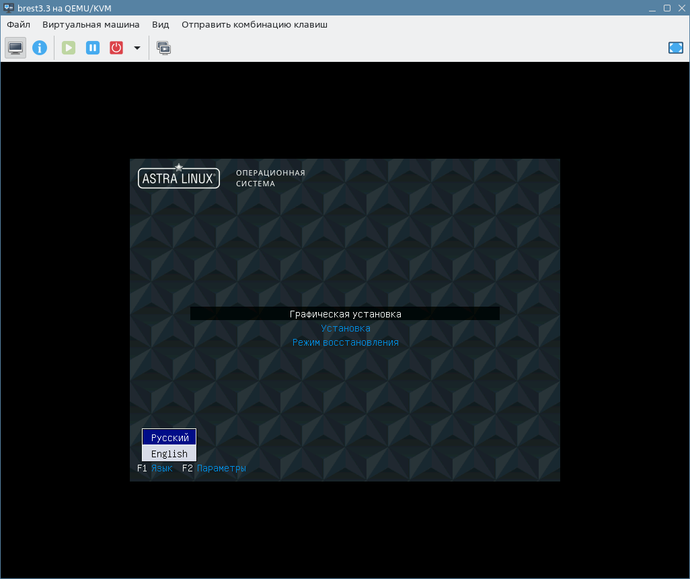Expand the shutdown options dropdown arrow
Image resolution: width=690 pixels, height=579 pixels.
(137, 48)
